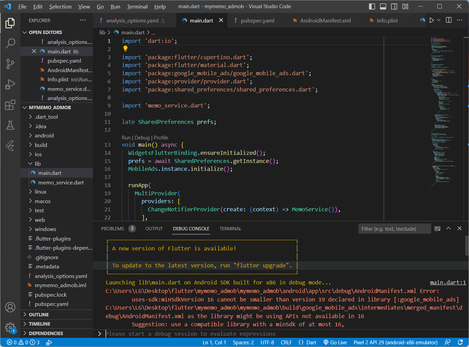Image resolution: width=469 pixels, height=347 pixels.
Task: Toggle debug console word wrap icon
Action: 438,229
